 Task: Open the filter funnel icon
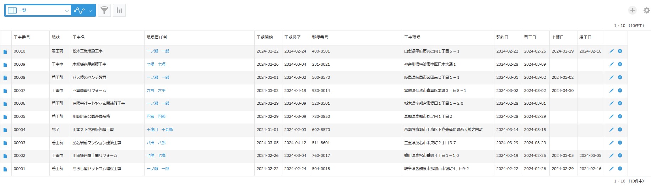[104, 10]
